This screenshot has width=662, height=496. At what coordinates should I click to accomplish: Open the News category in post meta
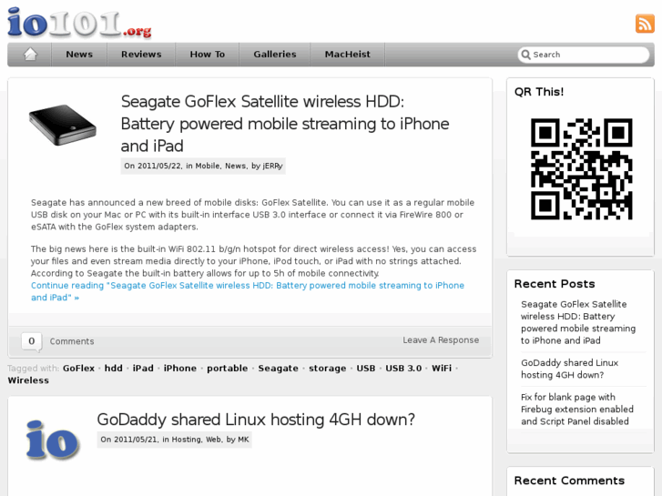point(235,166)
